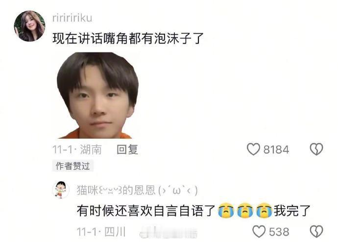Tap the 作者赞过 tag
The image size is (338, 242).
click(x=72, y=166)
